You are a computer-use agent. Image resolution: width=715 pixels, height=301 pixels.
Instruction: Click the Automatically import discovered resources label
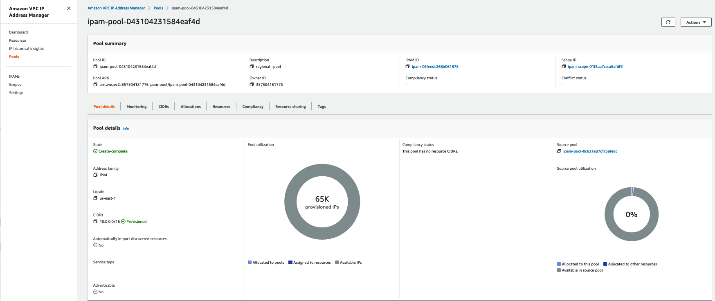[130, 239]
